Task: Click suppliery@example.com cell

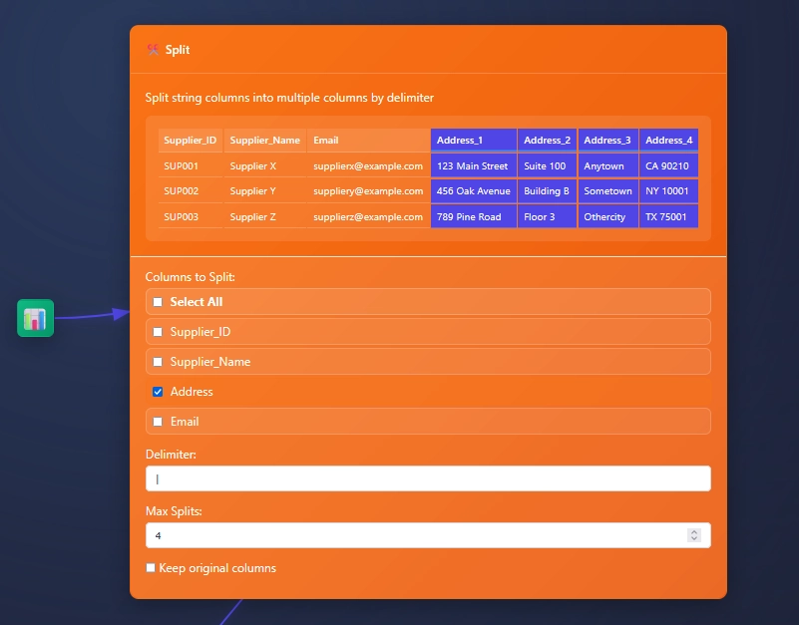Action: click(368, 191)
